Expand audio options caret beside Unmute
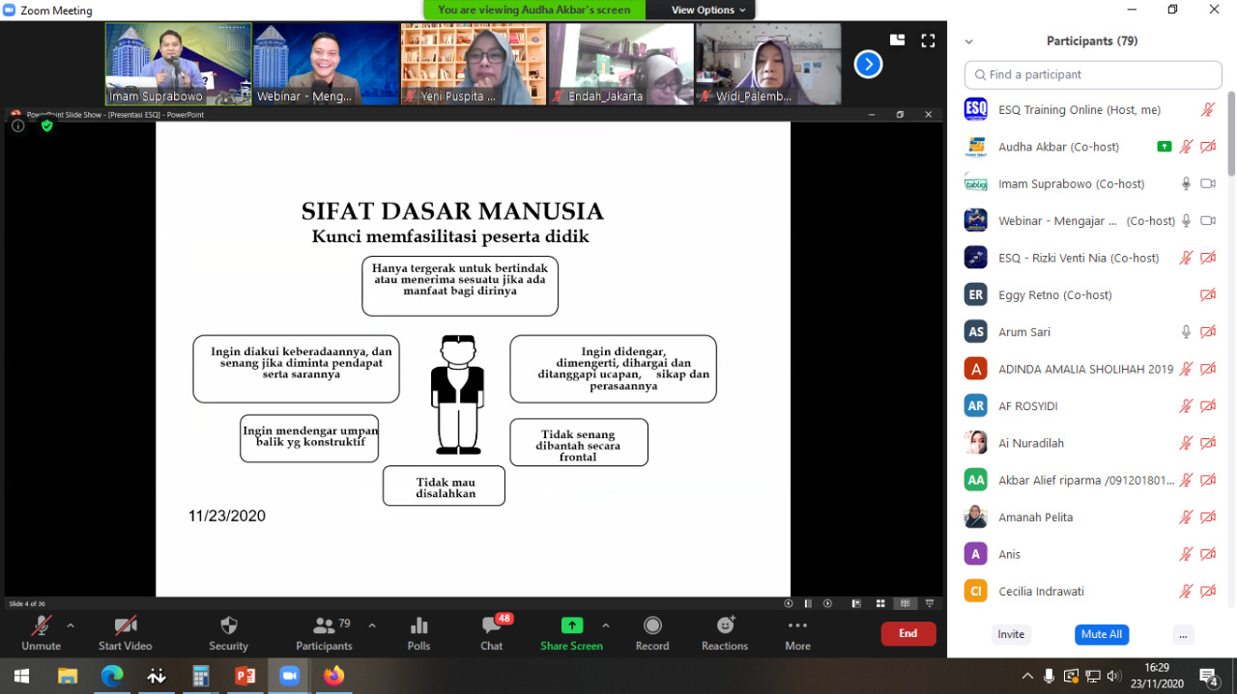Screen dimensions: 1237x694 coord(71,625)
